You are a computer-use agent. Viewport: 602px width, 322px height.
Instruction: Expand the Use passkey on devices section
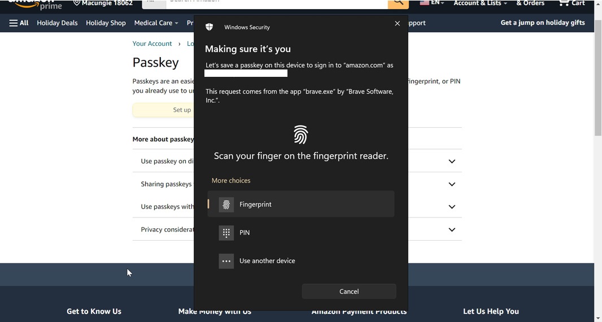tap(451, 162)
